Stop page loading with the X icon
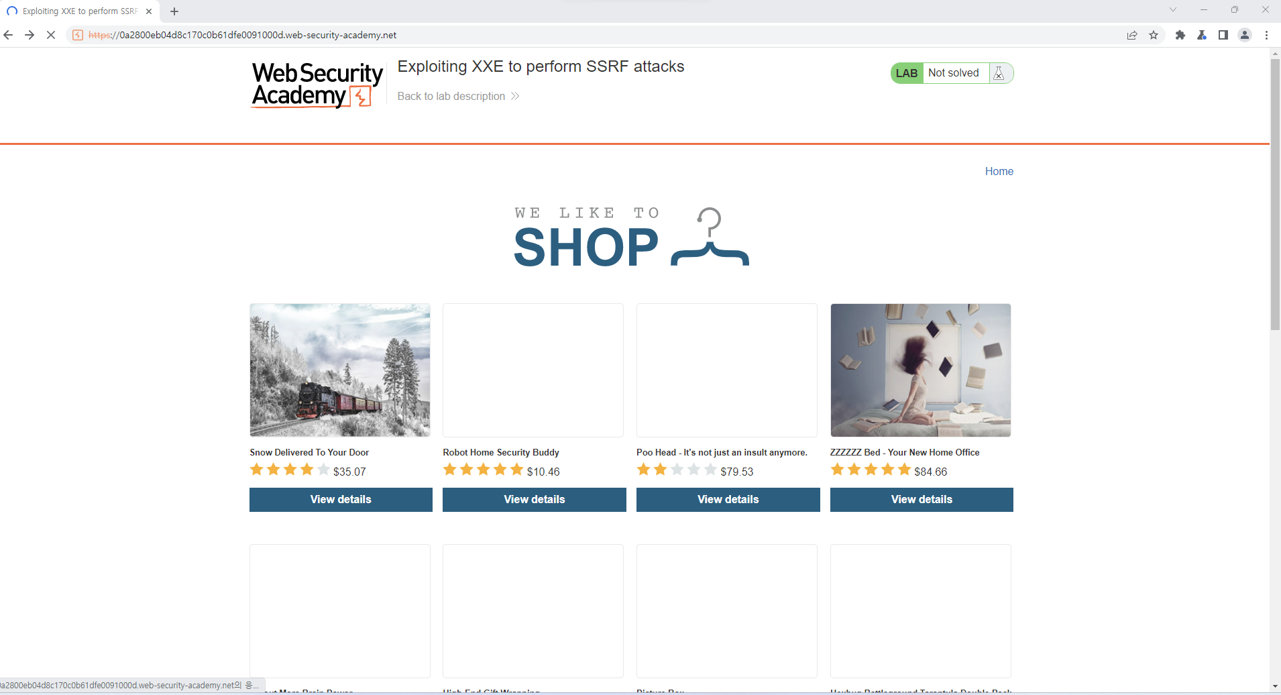Viewport: 1281px width, 695px height. [x=51, y=35]
